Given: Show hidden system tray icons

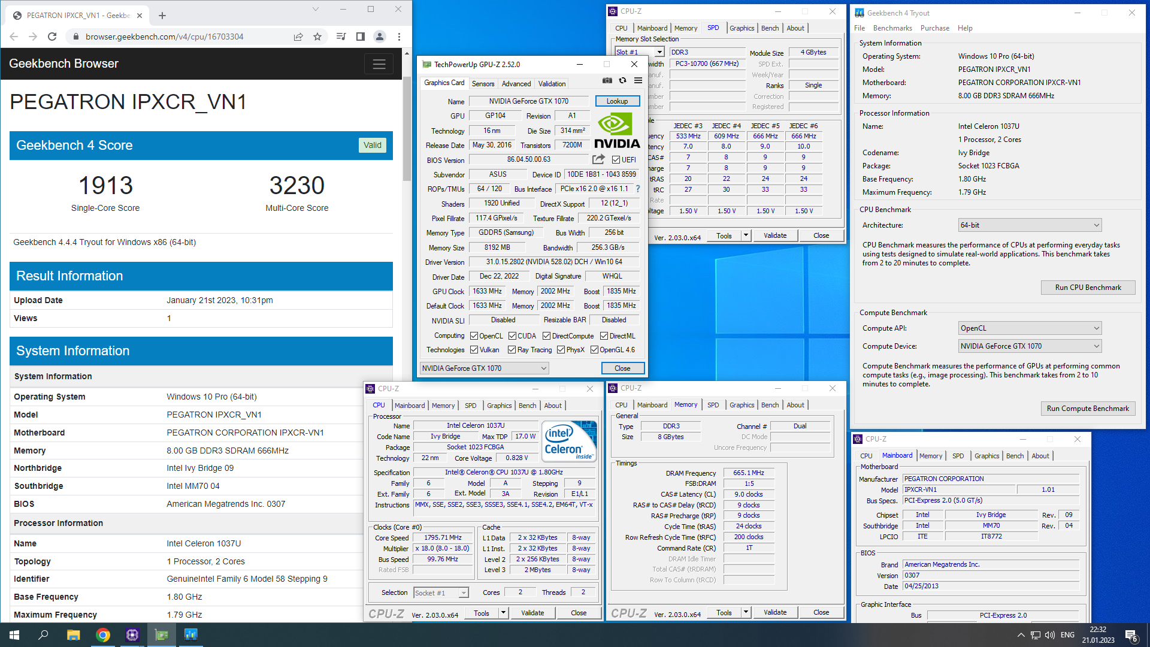Looking at the screenshot, I should coord(1021,635).
